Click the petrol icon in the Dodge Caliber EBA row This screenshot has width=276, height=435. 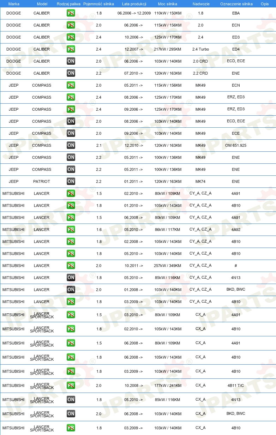[x=71, y=13]
